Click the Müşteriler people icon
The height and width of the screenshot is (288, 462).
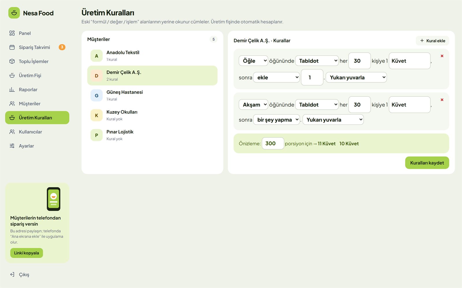(12, 104)
